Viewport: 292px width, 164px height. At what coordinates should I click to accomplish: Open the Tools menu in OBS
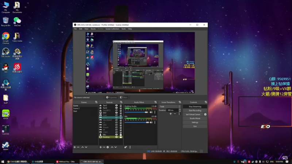(x=123, y=29)
